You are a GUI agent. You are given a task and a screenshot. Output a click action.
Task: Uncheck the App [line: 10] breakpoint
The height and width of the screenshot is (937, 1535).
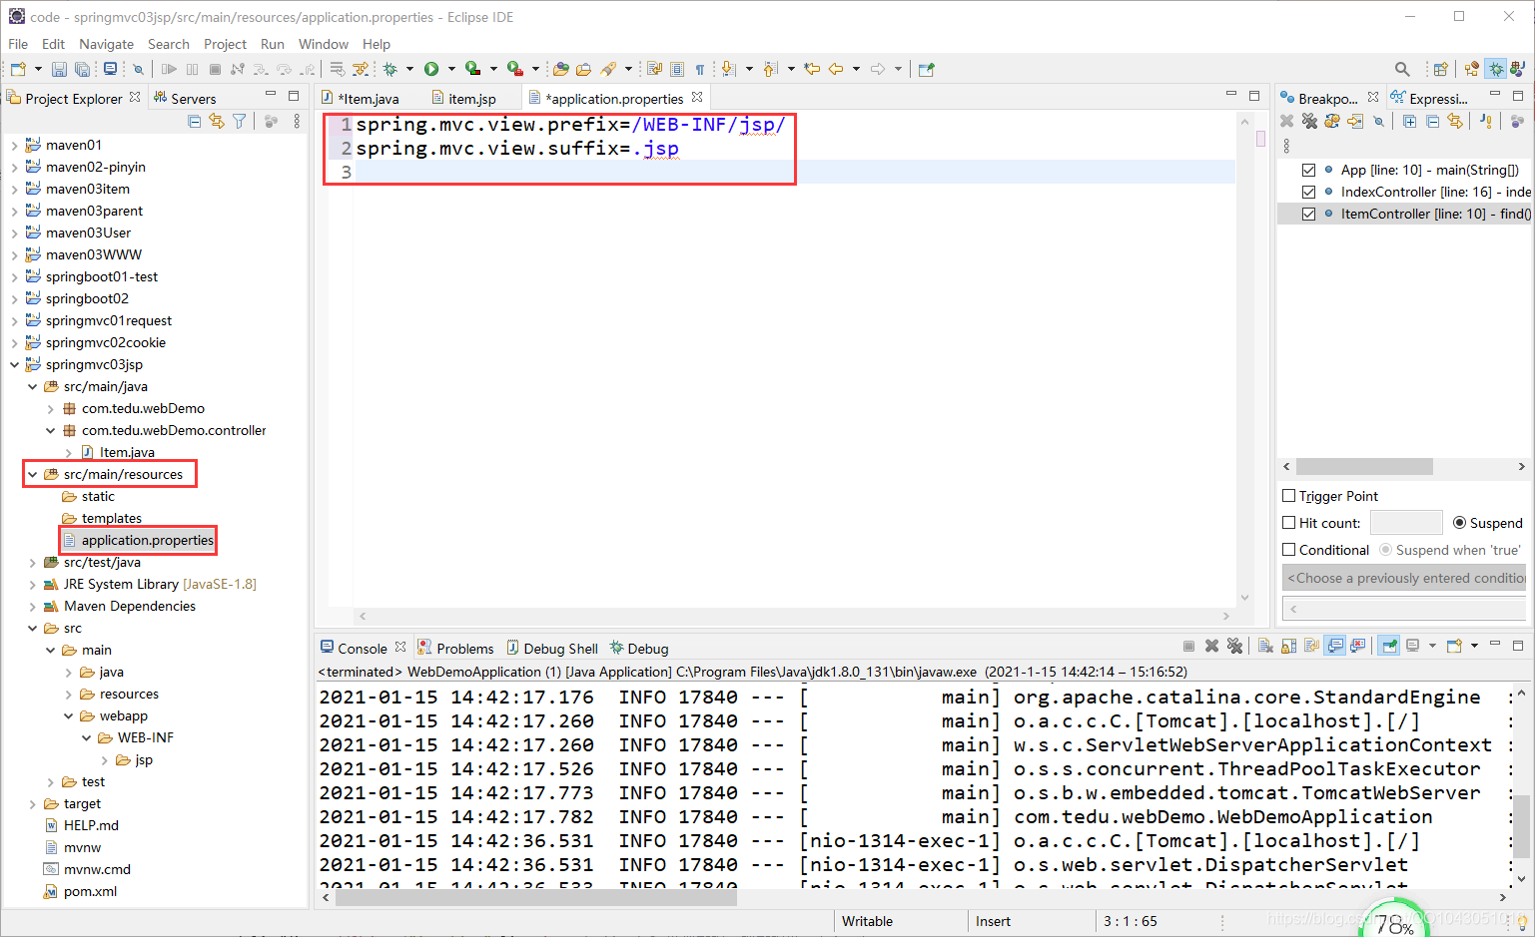click(x=1308, y=170)
